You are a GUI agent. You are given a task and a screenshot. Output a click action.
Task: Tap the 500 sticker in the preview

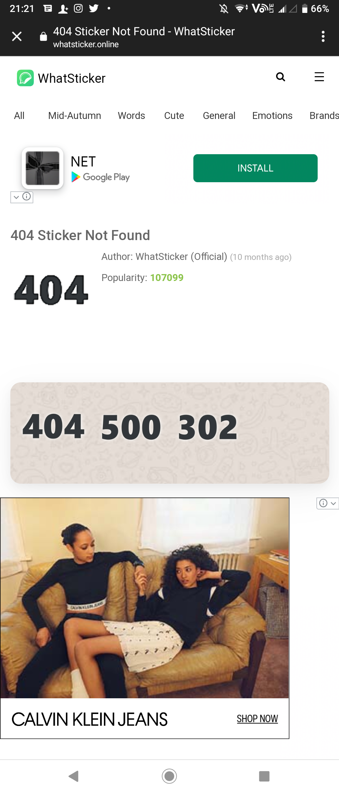point(131,427)
